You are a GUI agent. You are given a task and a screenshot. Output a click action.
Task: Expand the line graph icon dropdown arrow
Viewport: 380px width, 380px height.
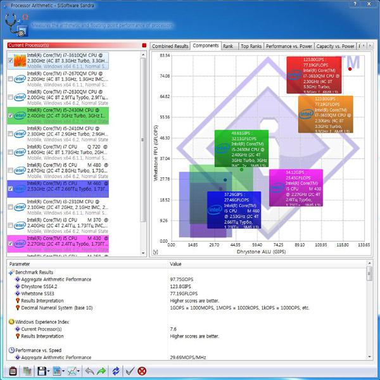click(79, 371)
